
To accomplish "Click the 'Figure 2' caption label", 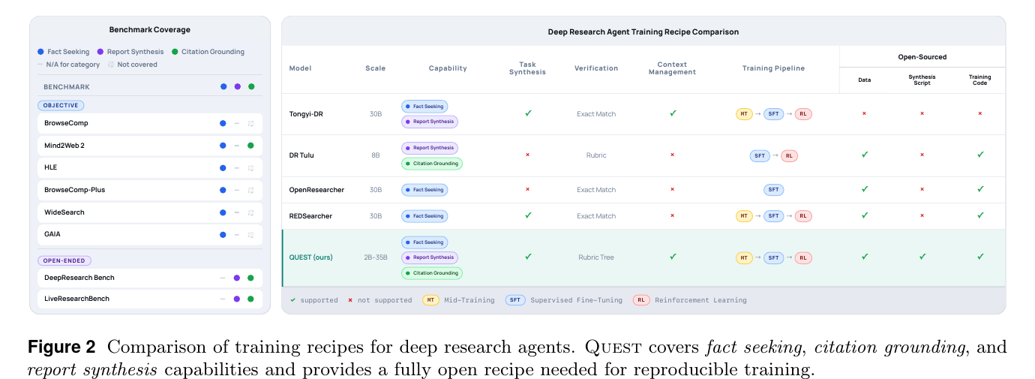I will pyautogui.click(x=61, y=347).
